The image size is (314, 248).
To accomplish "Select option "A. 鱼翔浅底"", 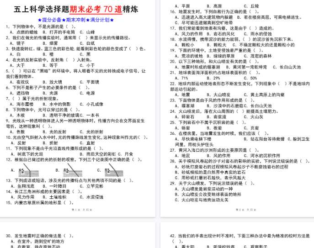I will [x=23, y=186].
